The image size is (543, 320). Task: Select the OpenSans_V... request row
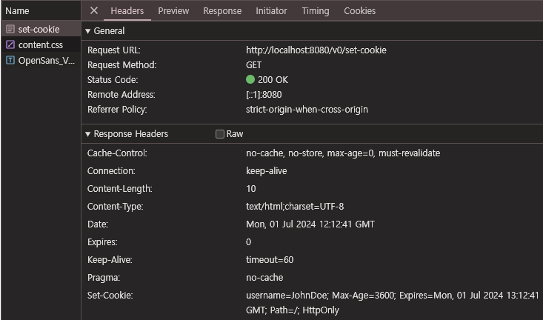point(41,60)
